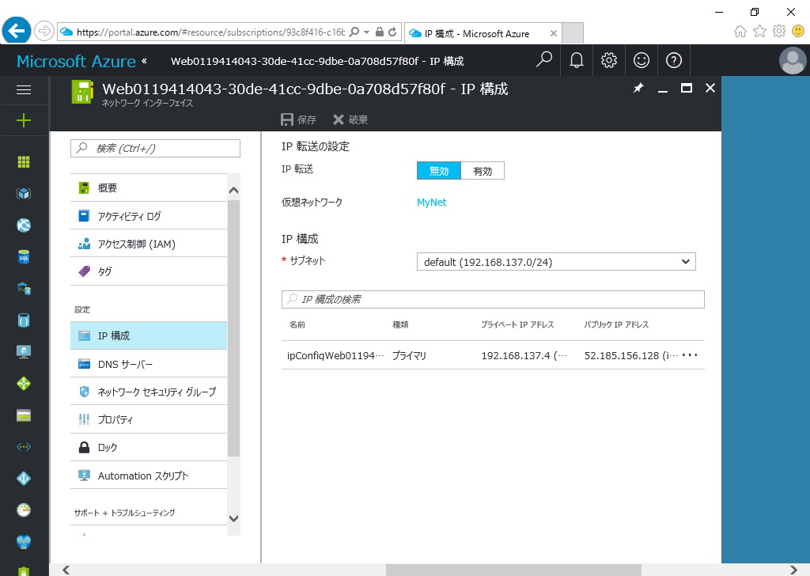Open the blue diamond Active Directory icon

pos(24,479)
